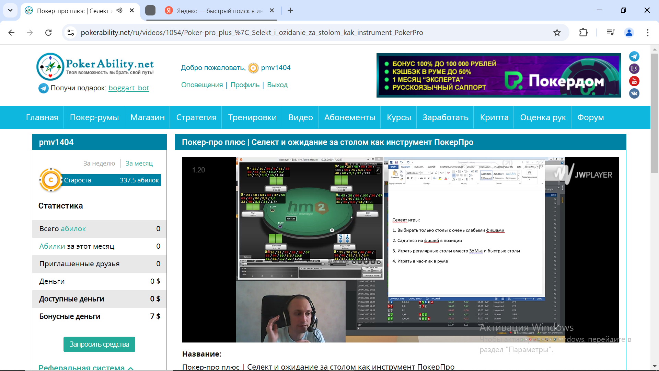This screenshot has width=659, height=371.
Task: Close the Покер-про плюс tab
Action: 132,11
